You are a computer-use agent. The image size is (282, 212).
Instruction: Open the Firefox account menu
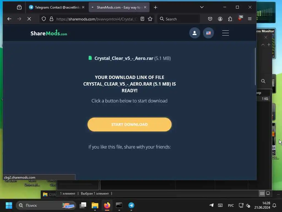pos(220,19)
